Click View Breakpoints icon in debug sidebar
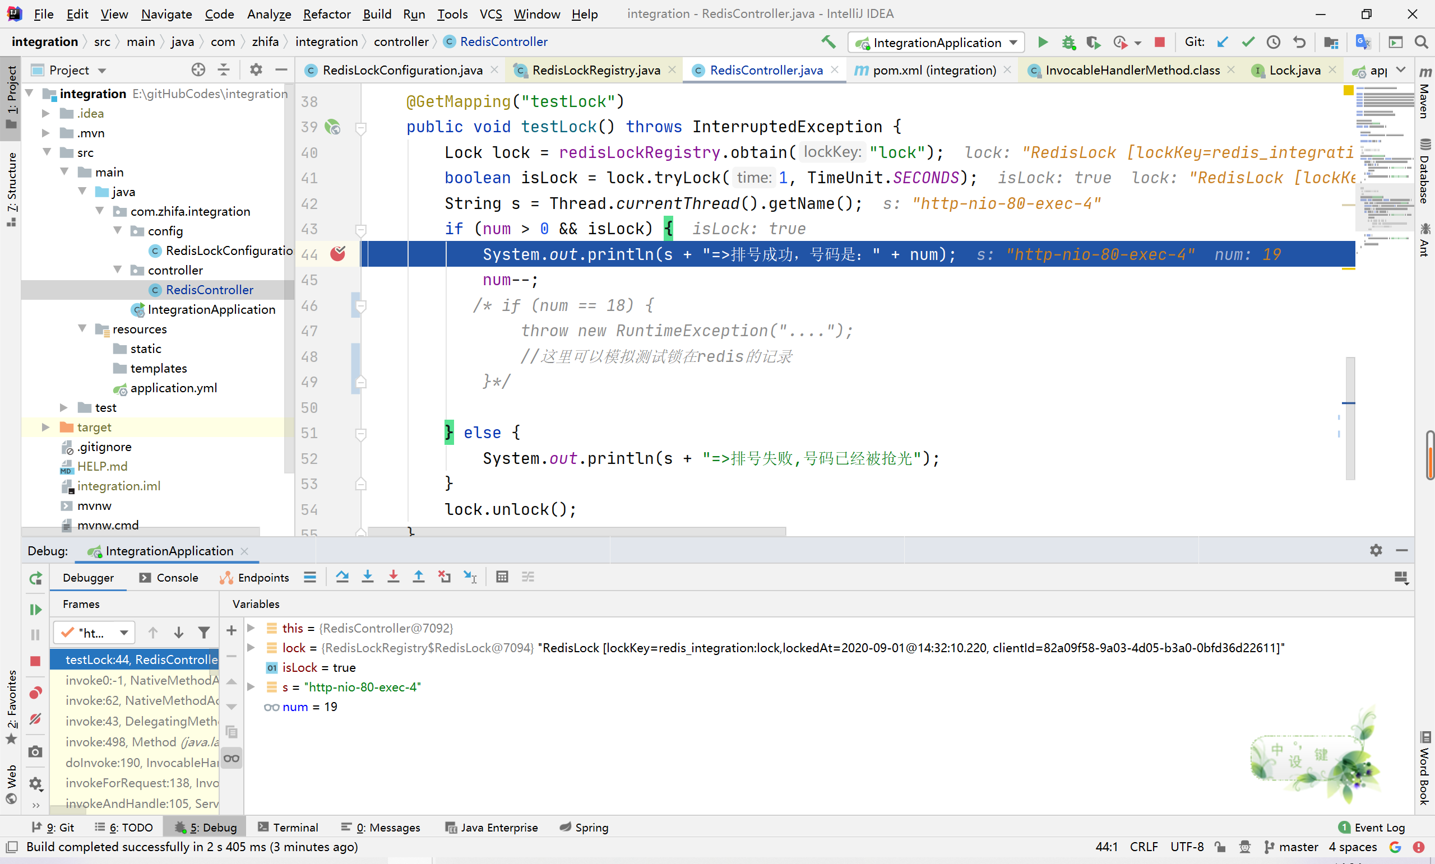Screen dimensions: 1435x864 (35, 693)
